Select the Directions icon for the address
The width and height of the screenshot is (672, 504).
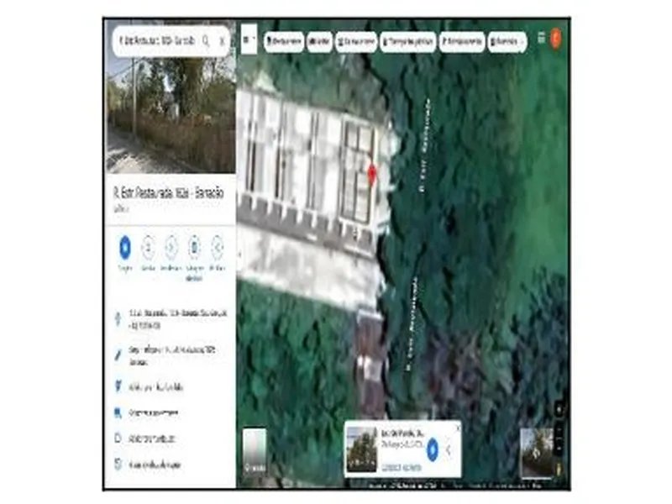pyautogui.click(x=124, y=248)
